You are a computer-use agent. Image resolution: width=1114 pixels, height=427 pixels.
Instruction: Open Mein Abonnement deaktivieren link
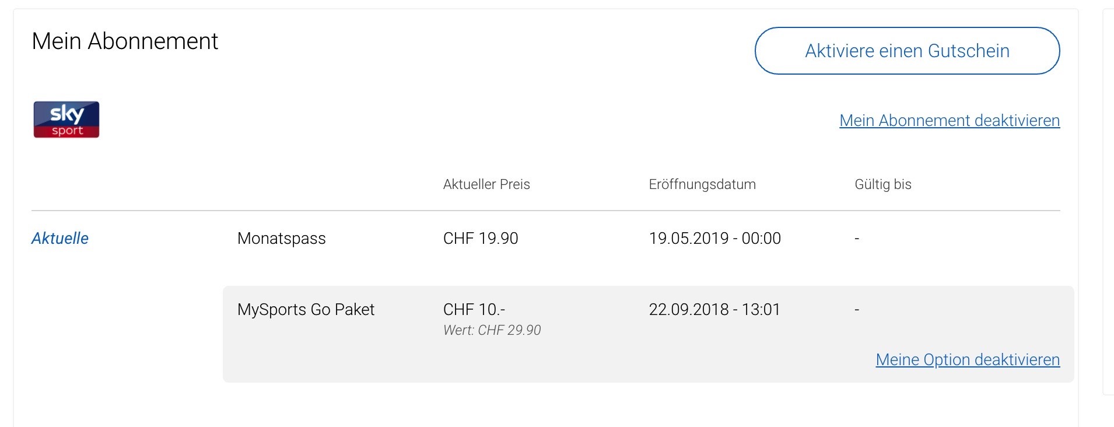click(949, 120)
